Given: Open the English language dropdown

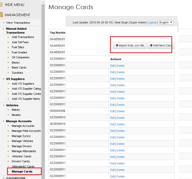Looking at the screenshot, I should click(x=166, y=22).
